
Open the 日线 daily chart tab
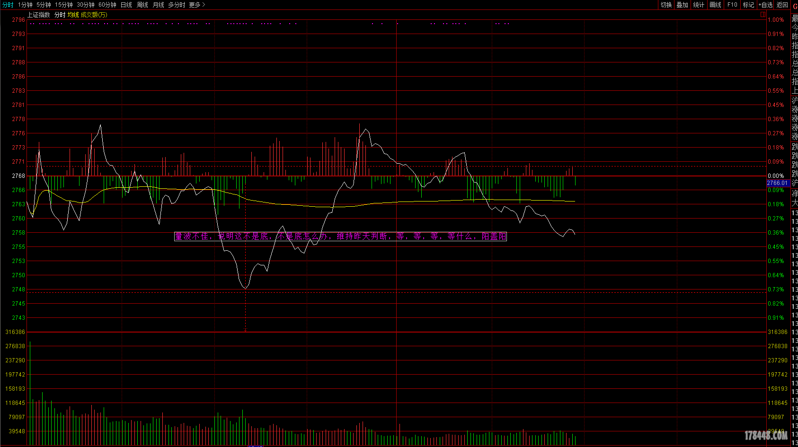(x=126, y=5)
